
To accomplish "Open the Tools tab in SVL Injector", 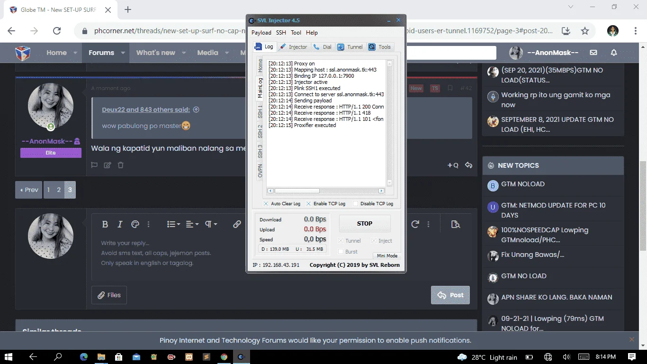I will coord(380,47).
